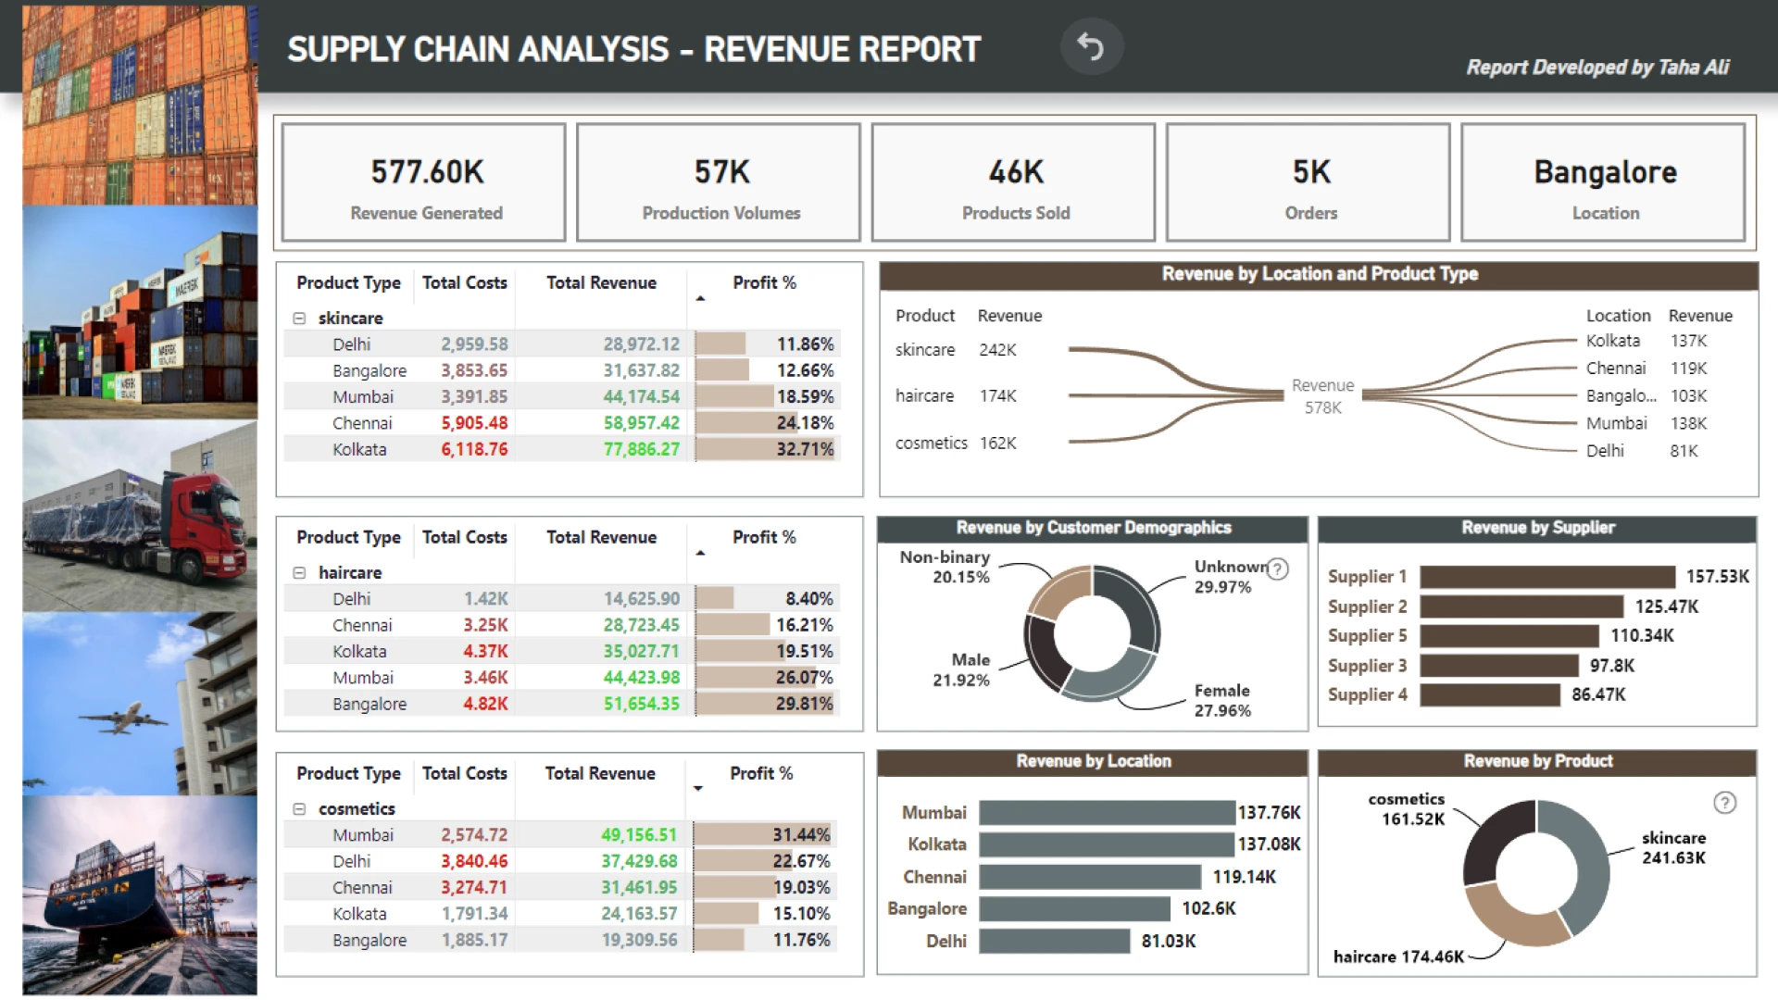The width and height of the screenshot is (1778, 1000).
Task: Select the haircare 174.46K donut label
Action: click(x=1398, y=957)
